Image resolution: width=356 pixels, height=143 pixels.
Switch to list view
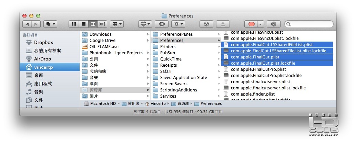83,24
